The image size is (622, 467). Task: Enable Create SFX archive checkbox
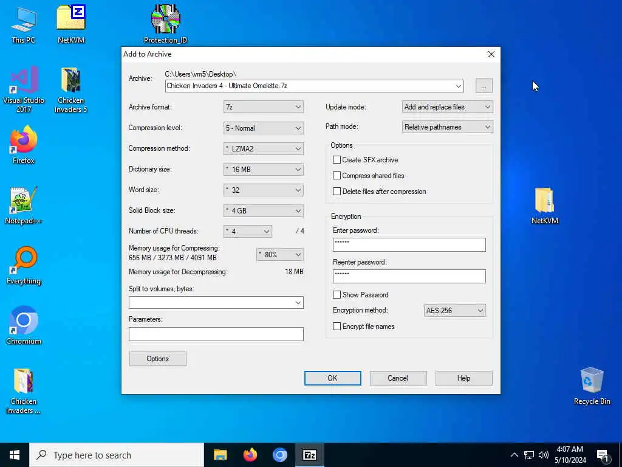(x=337, y=160)
